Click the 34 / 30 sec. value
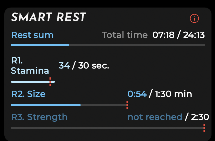The image size is (215, 141). pos(84,65)
